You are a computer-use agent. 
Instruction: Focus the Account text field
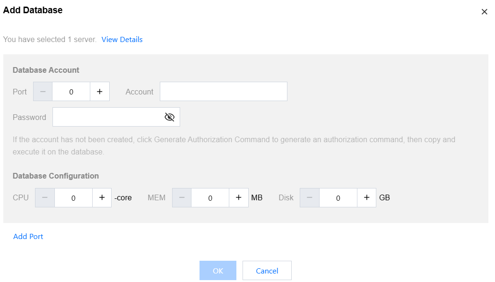click(x=223, y=92)
